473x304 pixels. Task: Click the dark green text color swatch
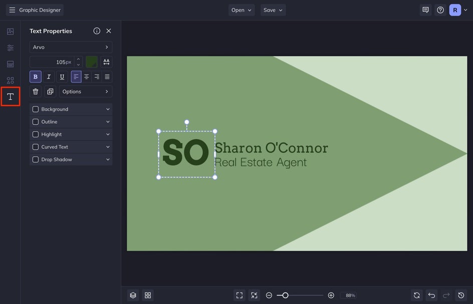[91, 62]
